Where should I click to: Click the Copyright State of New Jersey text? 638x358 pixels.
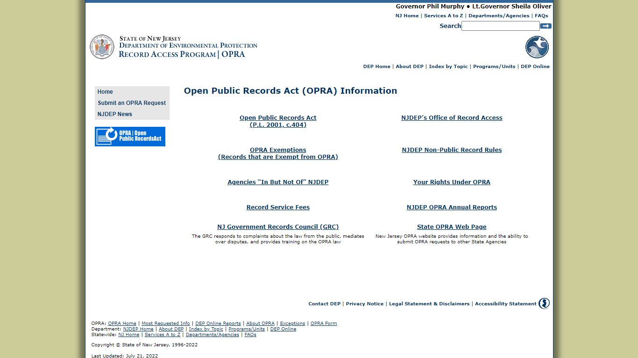pyautogui.click(x=144, y=345)
